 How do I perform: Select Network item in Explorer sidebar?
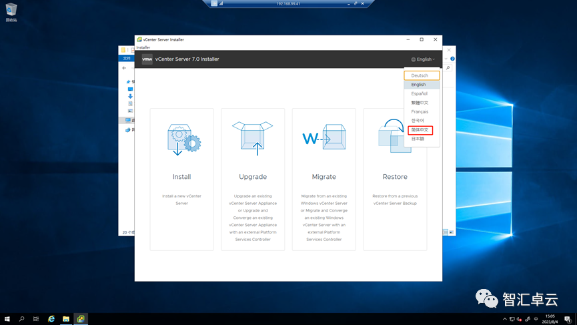[128, 130]
